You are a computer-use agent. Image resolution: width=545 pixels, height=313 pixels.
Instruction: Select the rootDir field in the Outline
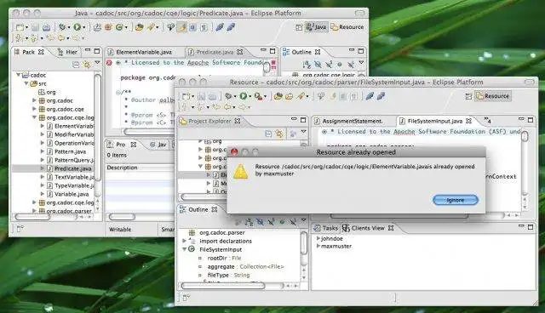[225, 258]
